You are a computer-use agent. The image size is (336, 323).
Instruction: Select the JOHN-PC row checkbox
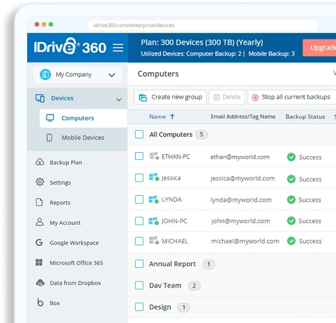139,221
